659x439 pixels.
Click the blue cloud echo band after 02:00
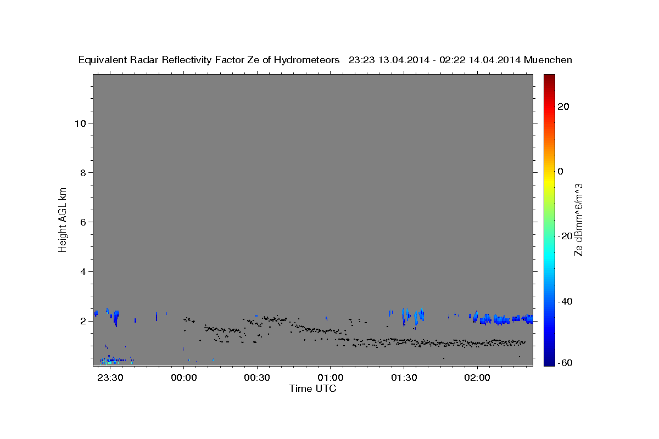click(x=502, y=318)
